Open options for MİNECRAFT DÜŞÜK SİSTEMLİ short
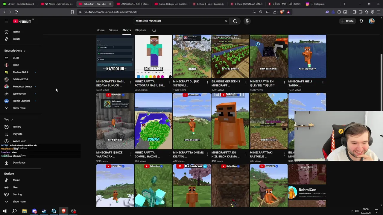 tap(207, 83)
